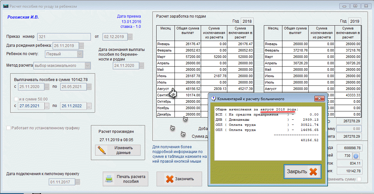Click the year field 2018

pyautogui.click(x=247, y=21)
